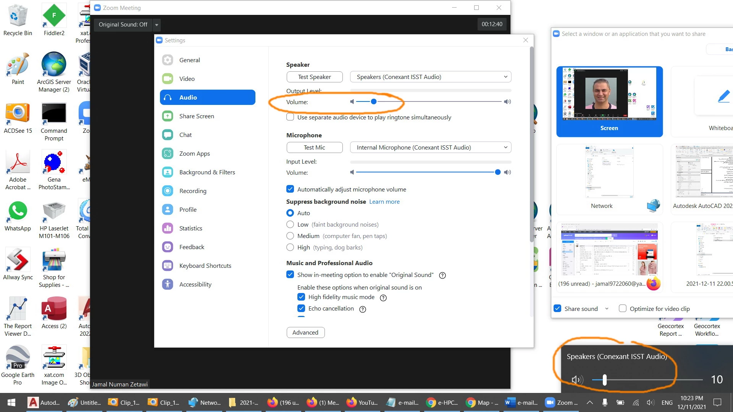Click the microphone icon in system tray
Image resolution: width=733 pixels, height=412 pixels.
pos(605,402)
